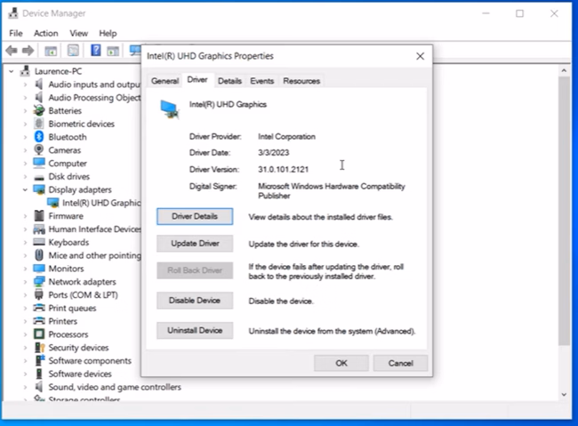578x426 pixels.
Task: Expand the Firmware node chevron
Action: click(25, 216)
